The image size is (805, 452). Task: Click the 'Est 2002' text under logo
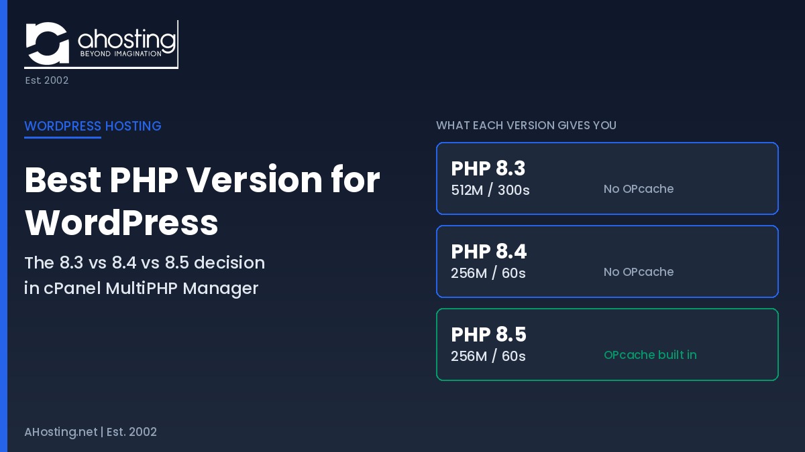pyautogui.click(x=47, y=80)
